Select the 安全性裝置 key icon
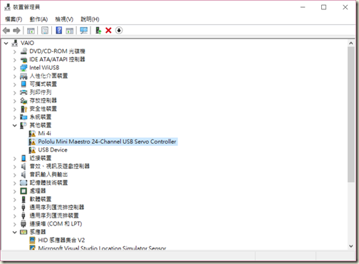 (24, 109)
